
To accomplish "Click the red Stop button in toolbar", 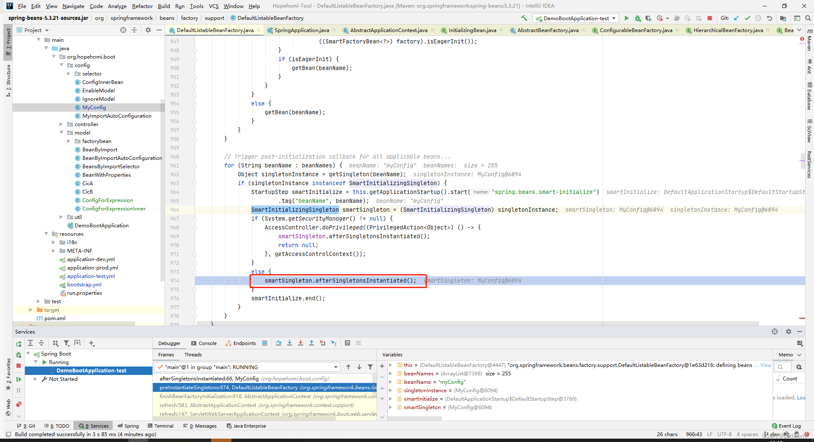I will point(710,18).
